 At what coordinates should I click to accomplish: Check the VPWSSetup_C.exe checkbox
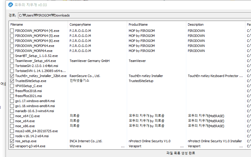pos(12,86)
